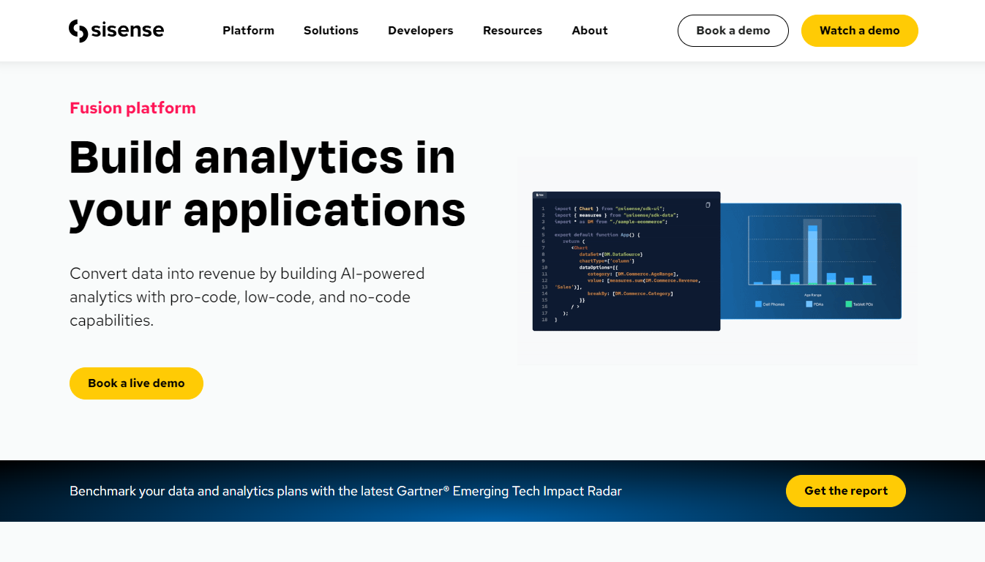Click the Get the report button
Image resolution: width=985 pixels, height=562 pixels.
click(846, 491)
